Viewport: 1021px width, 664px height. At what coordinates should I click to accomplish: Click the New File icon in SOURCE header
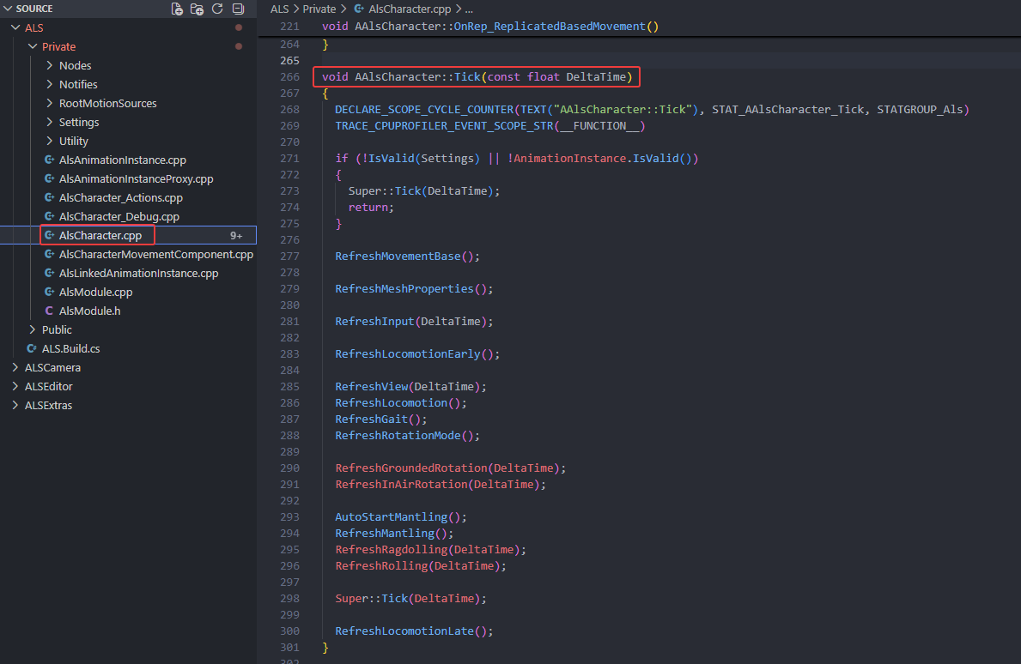pos(176,9)
